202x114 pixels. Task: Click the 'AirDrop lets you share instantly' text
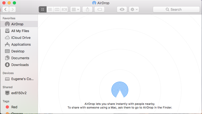coord(120,104)
